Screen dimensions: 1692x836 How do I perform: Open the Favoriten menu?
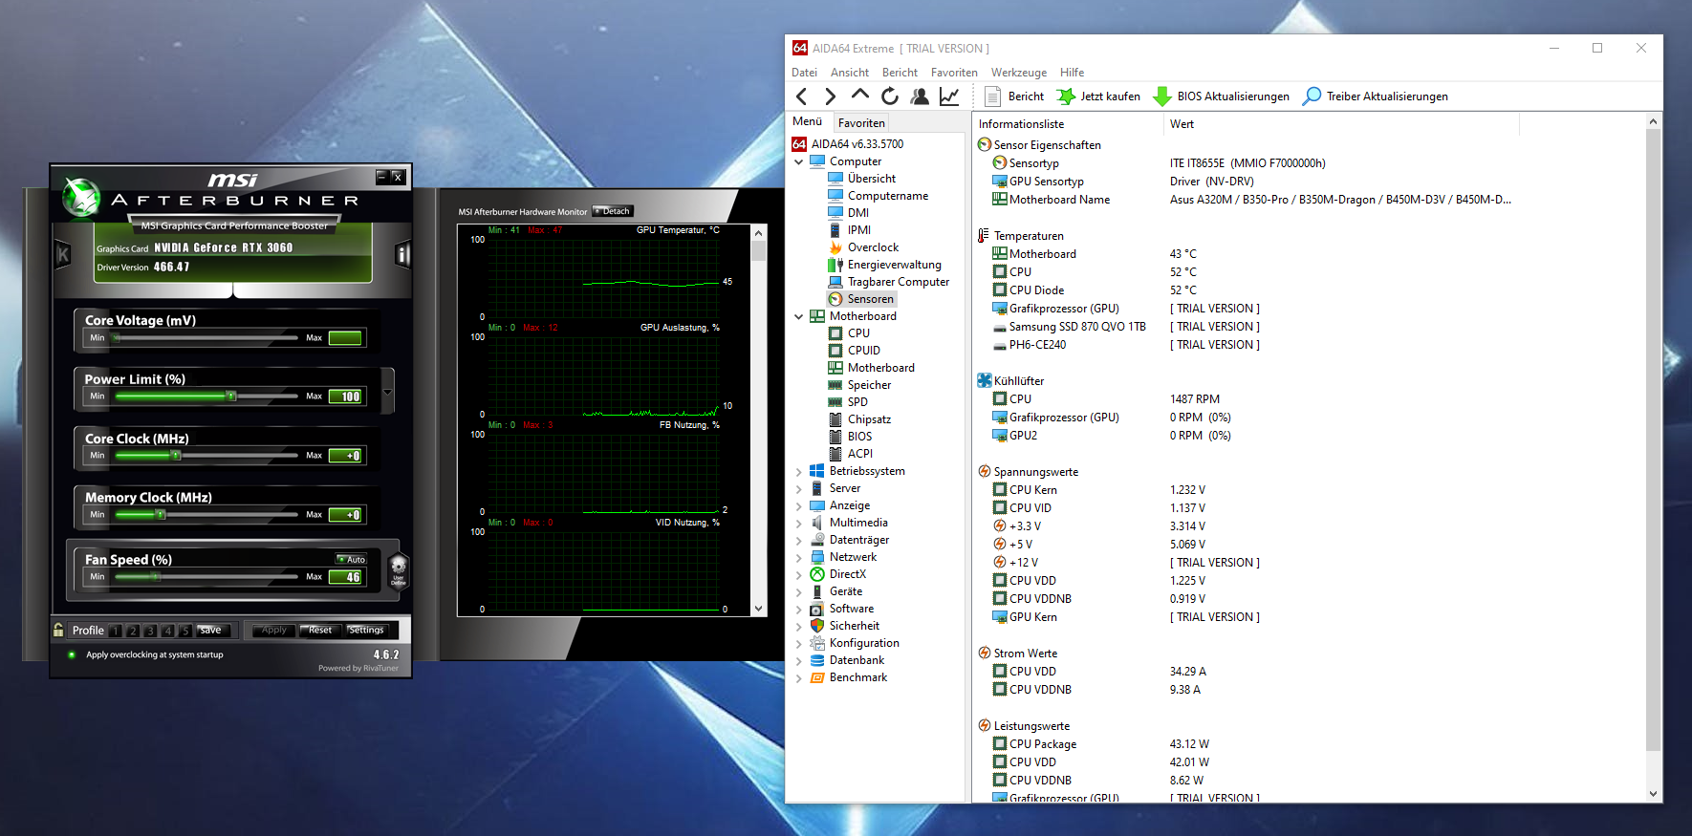[x=954, y=73]
